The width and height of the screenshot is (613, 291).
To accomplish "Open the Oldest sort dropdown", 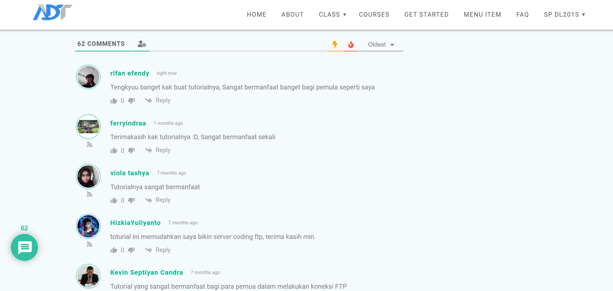I will click(381, 45).
